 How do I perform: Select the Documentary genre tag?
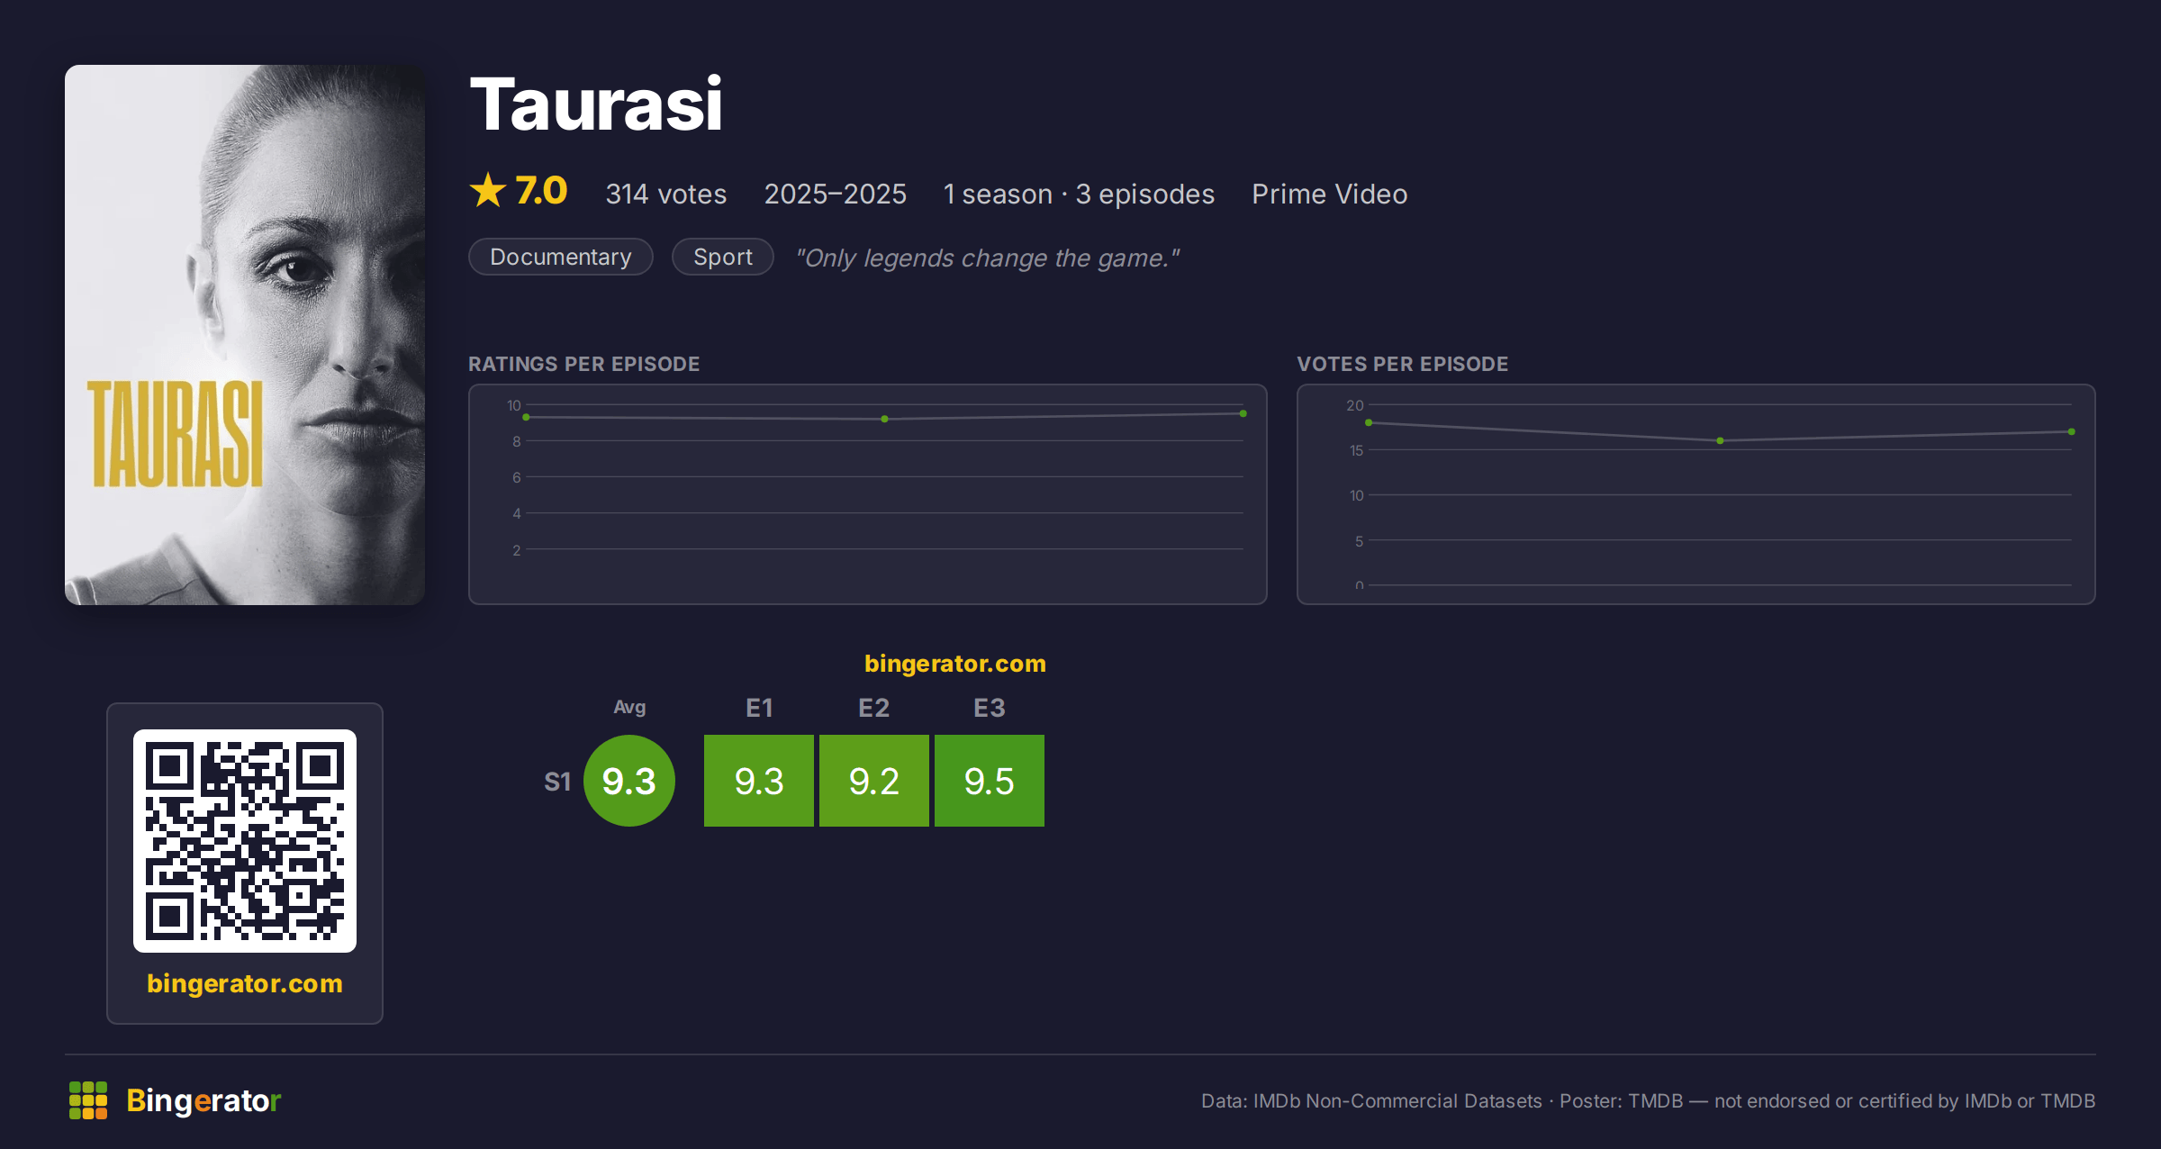point(561,258)
